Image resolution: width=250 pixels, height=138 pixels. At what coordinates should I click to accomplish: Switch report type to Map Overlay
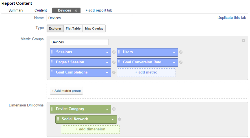(94, 28)
